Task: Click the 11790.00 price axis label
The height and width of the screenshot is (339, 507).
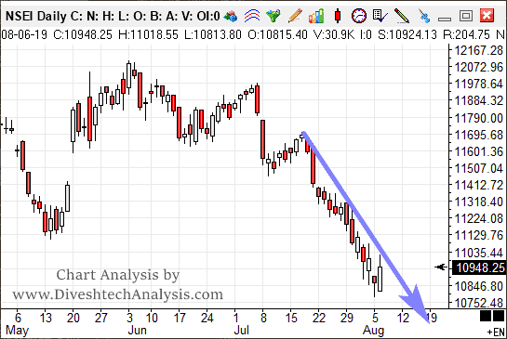Action: pos(479,118)
